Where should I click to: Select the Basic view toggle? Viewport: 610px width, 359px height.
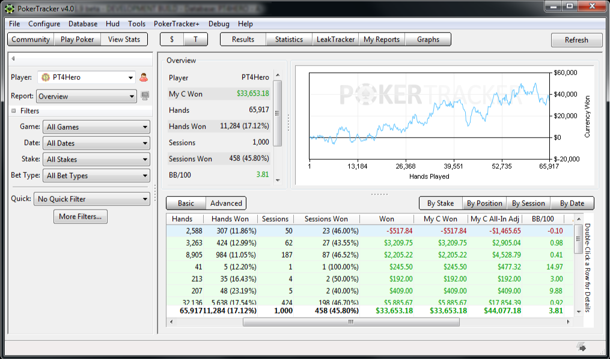click(x=186, y=203)
